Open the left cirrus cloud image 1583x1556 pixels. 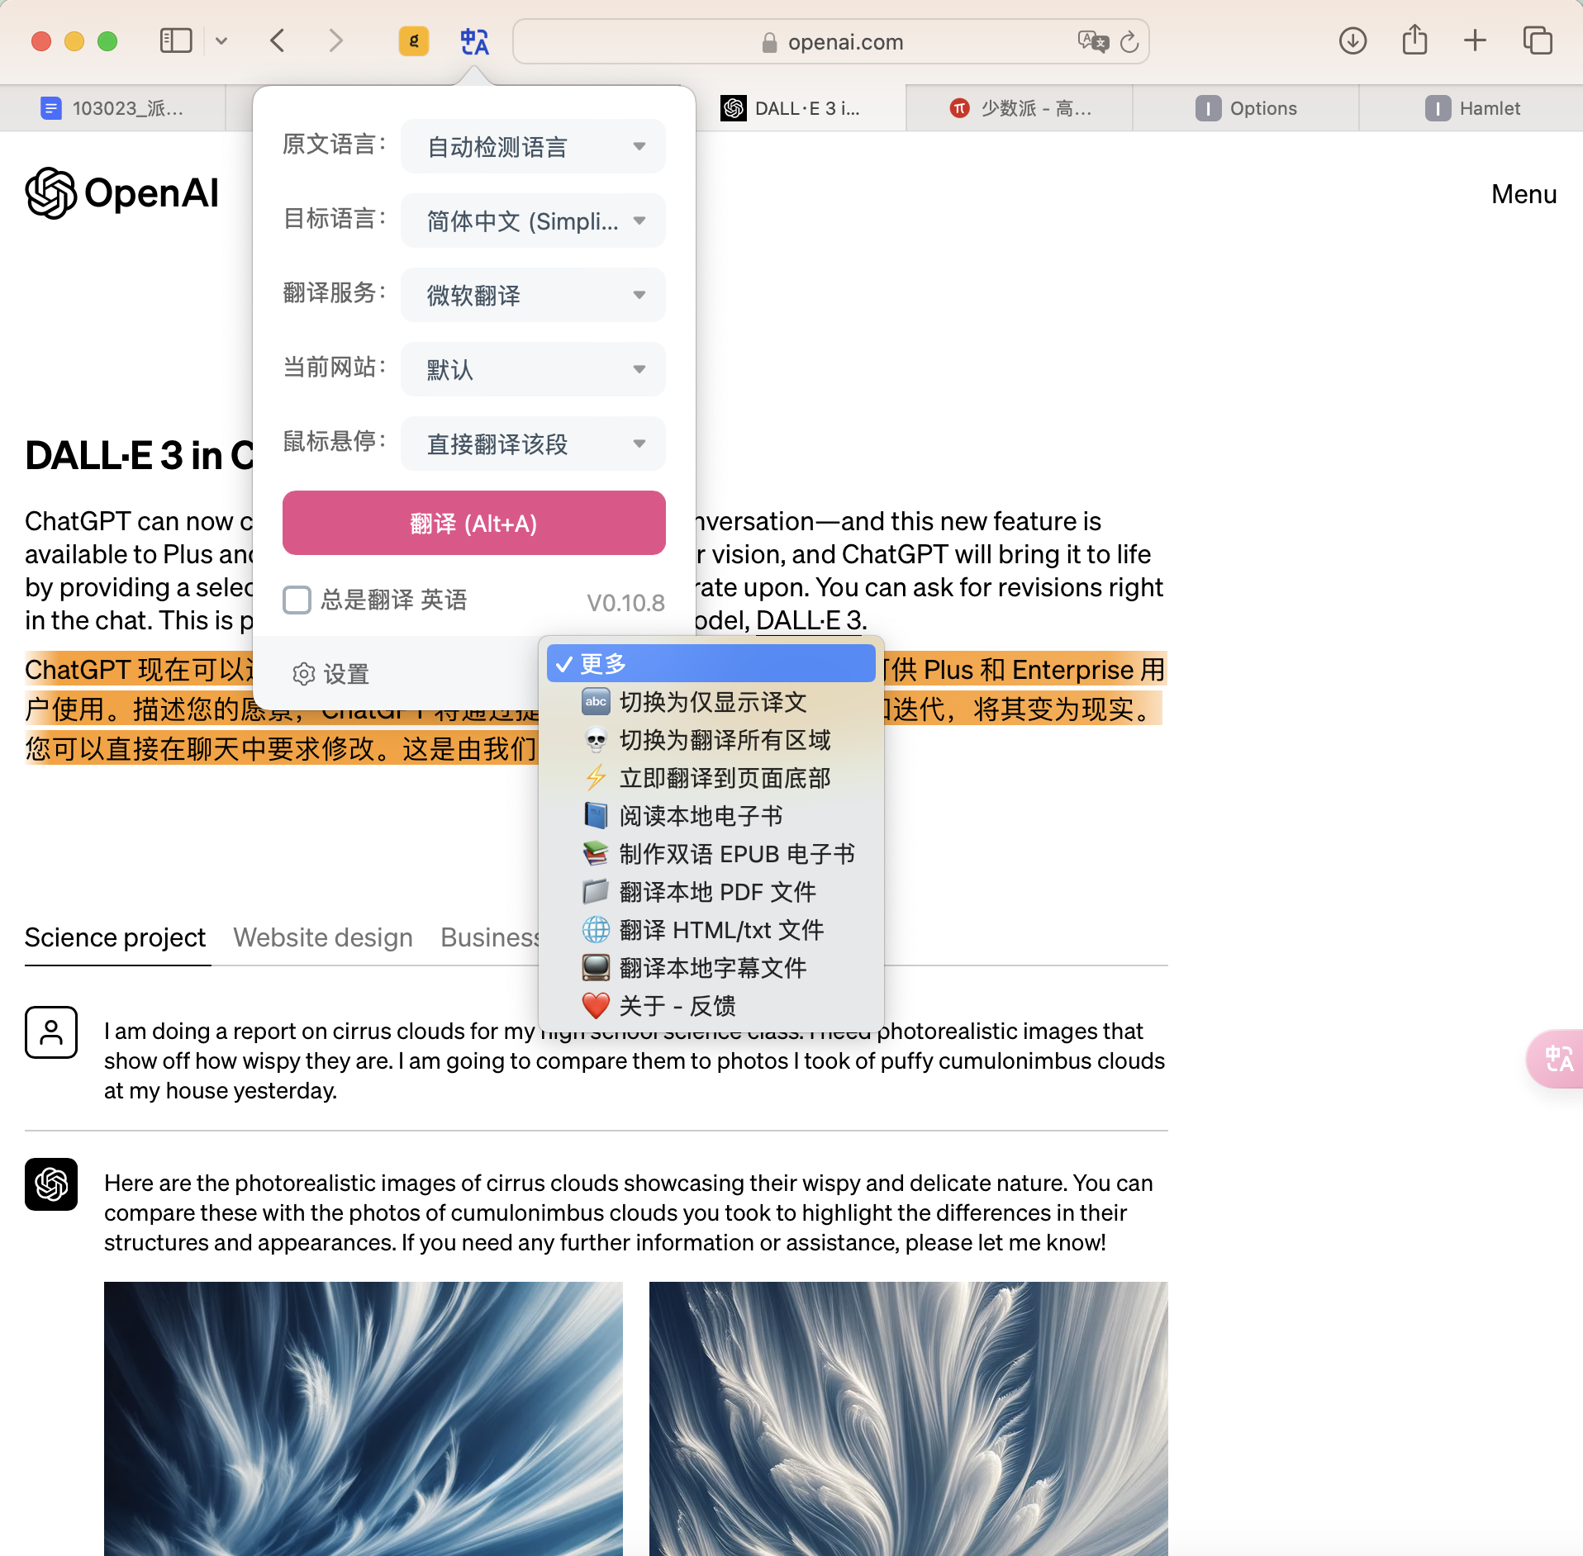(364, 1419)
